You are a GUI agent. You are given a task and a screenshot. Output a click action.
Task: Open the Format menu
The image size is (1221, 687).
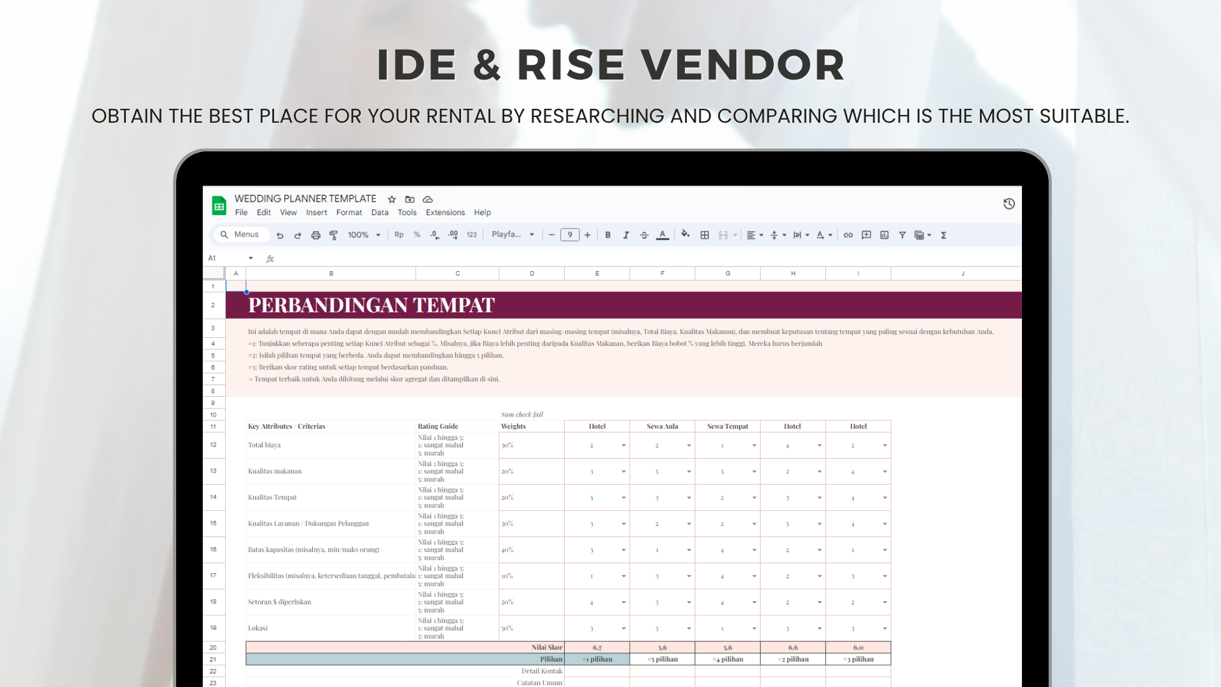(x=348, y=212)
